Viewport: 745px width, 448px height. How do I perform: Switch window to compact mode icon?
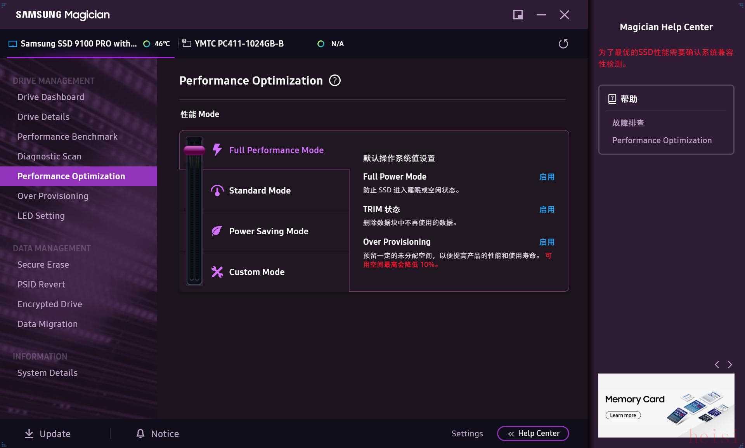[x=518, y=15]
